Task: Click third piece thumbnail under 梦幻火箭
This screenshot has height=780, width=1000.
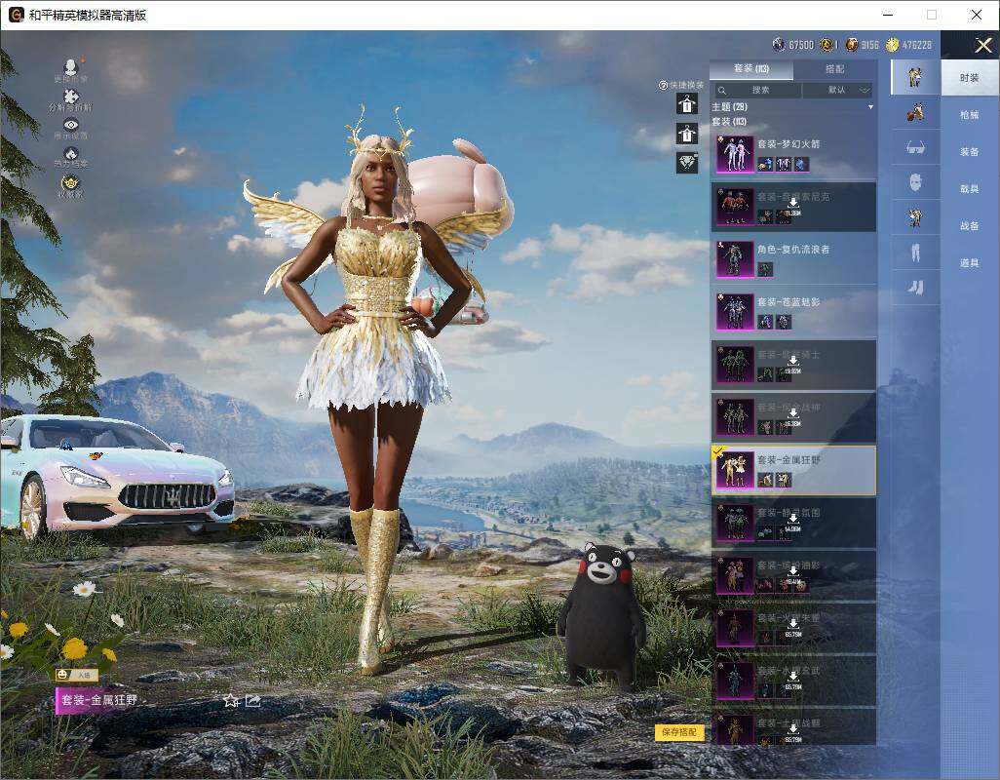Action: 802,165
